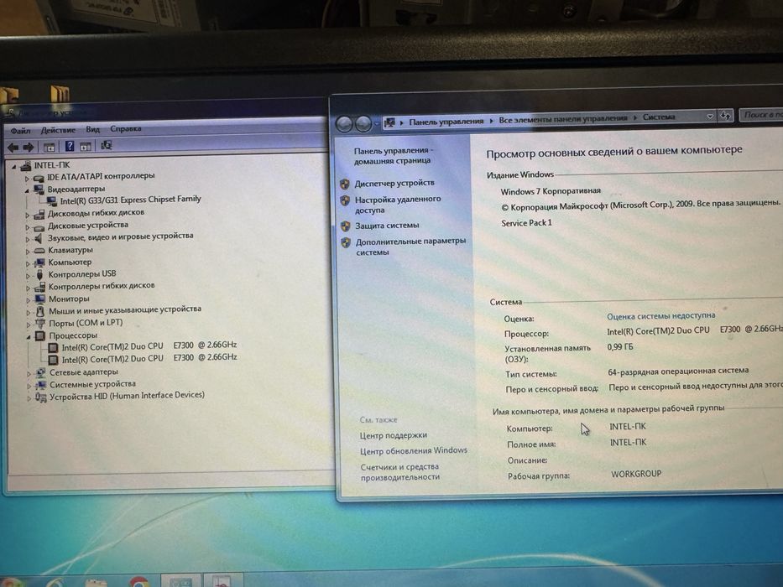This screenshot has width=783, height=587.
Task: Open Центр поддержки link
Action: coord(394,435)
